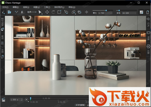Image resolution: width=151 pixels, height=107 pixels.
Task: Click the camera gear icon on left sidebar
Action: (3, 29)
